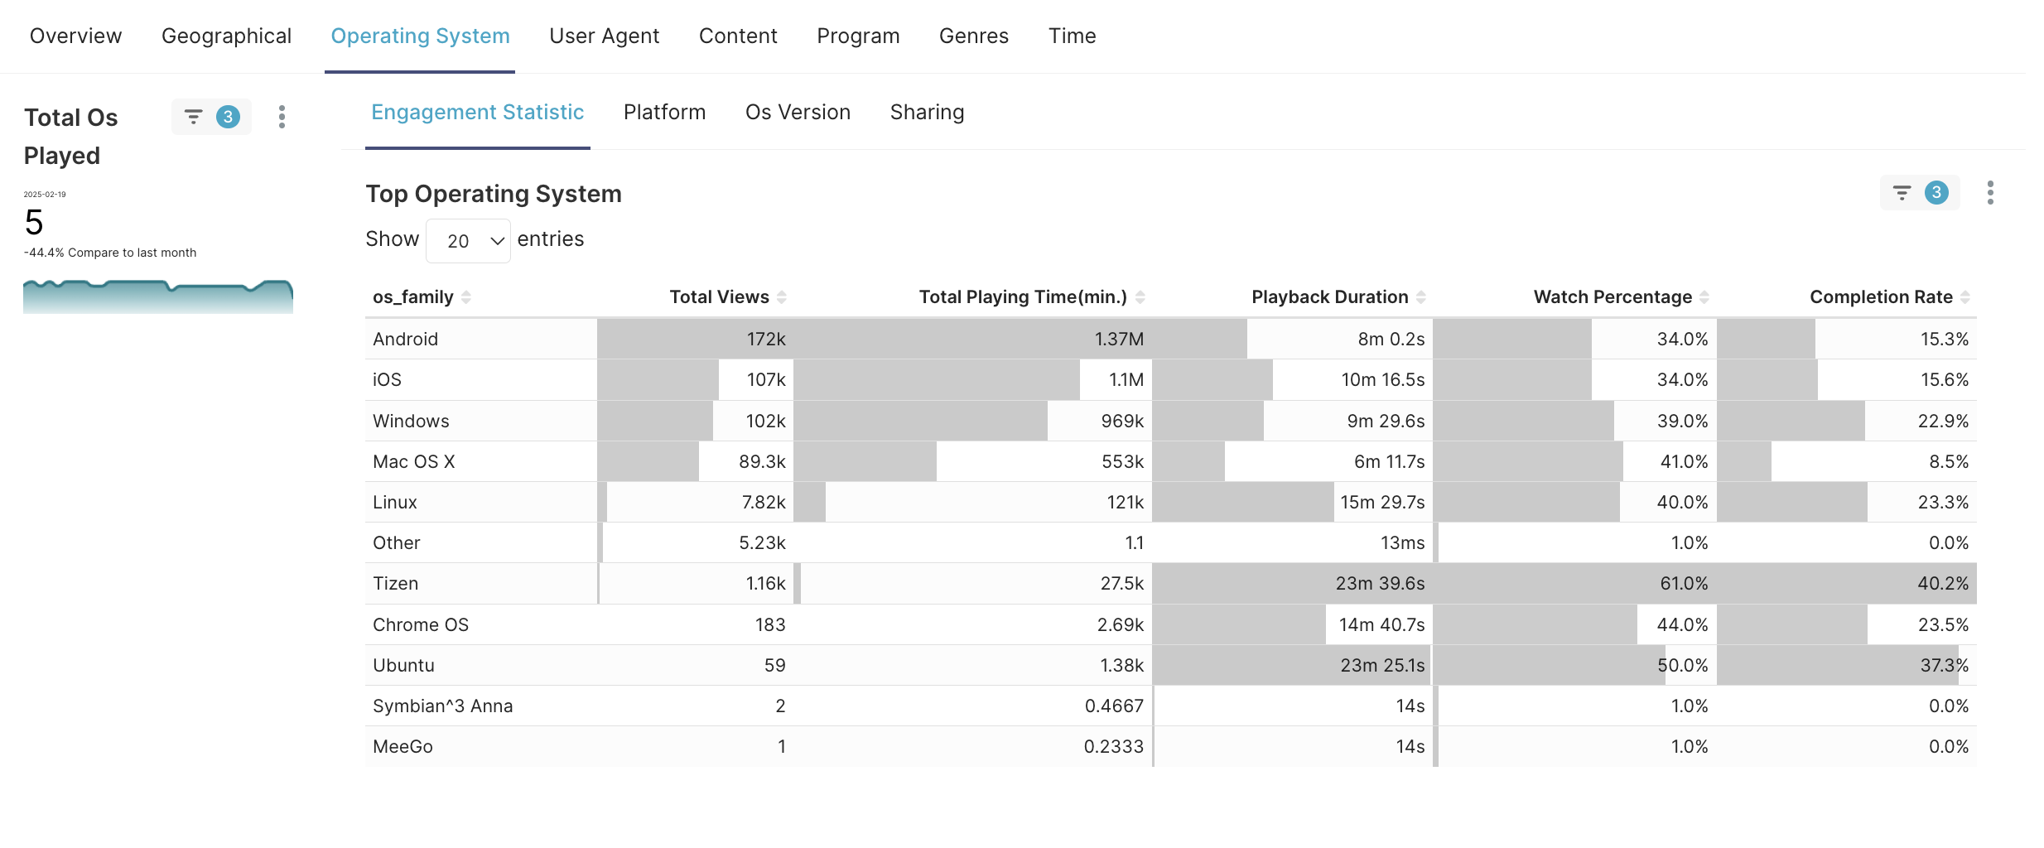This screenshot has width=2044, height=848.
Task: Switch to the Geographical tab
Action: pos(226,36)
